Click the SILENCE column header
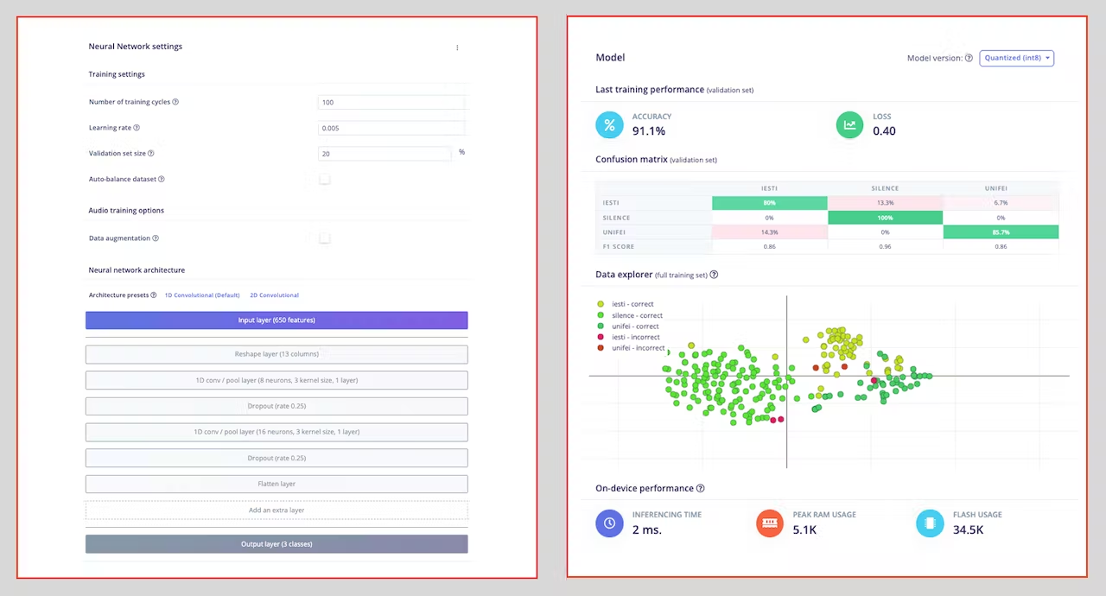The image size is (1106, 596). click(885, 188)
